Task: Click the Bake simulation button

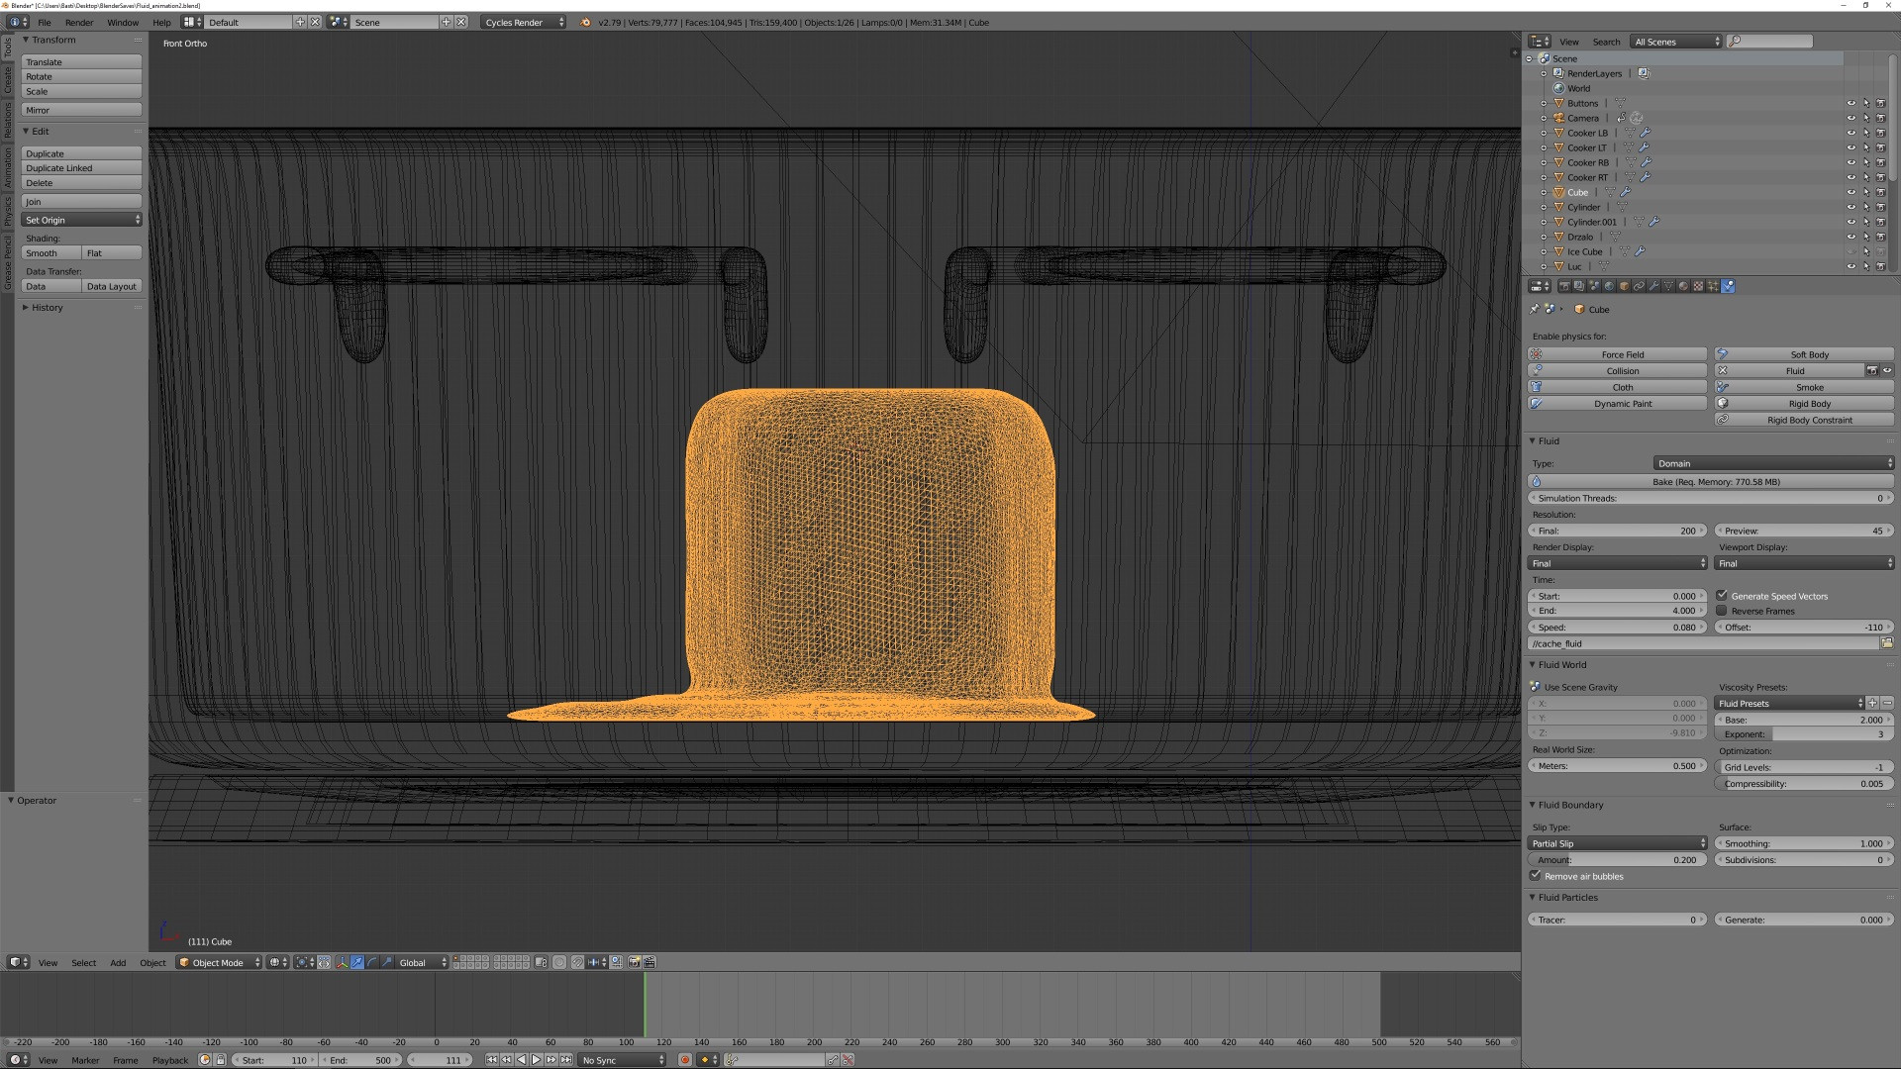Action: click(x=1713, y=482)
